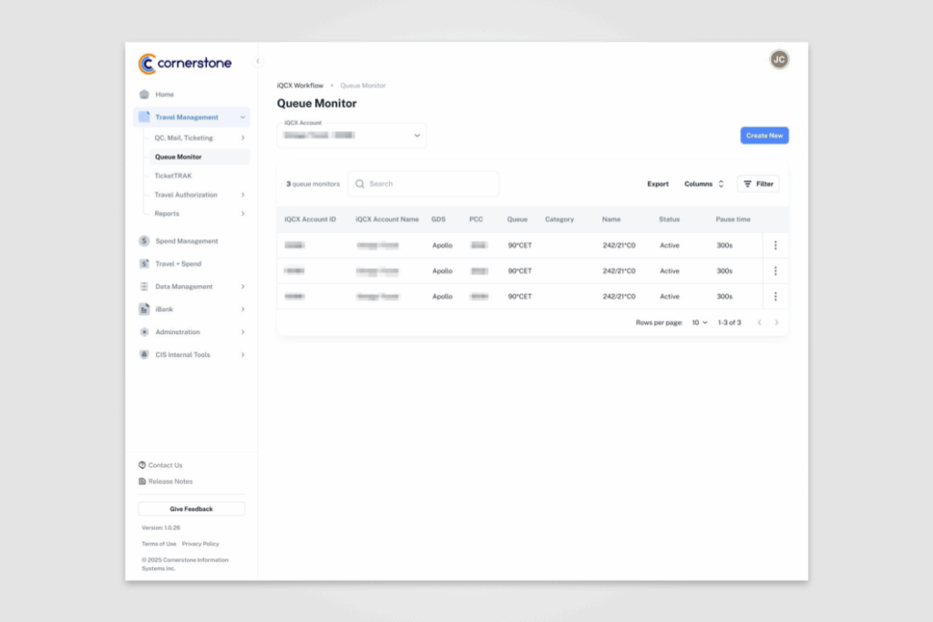Go to next page of results
933x622 pixels.
776,322
